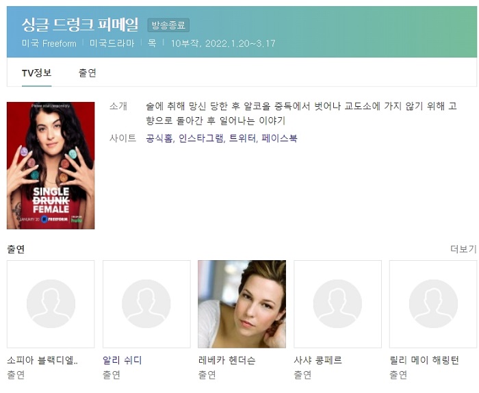This screenshot has height=393, width=479.
Task: Open the TV정보 tab
Action: (36, 73)
